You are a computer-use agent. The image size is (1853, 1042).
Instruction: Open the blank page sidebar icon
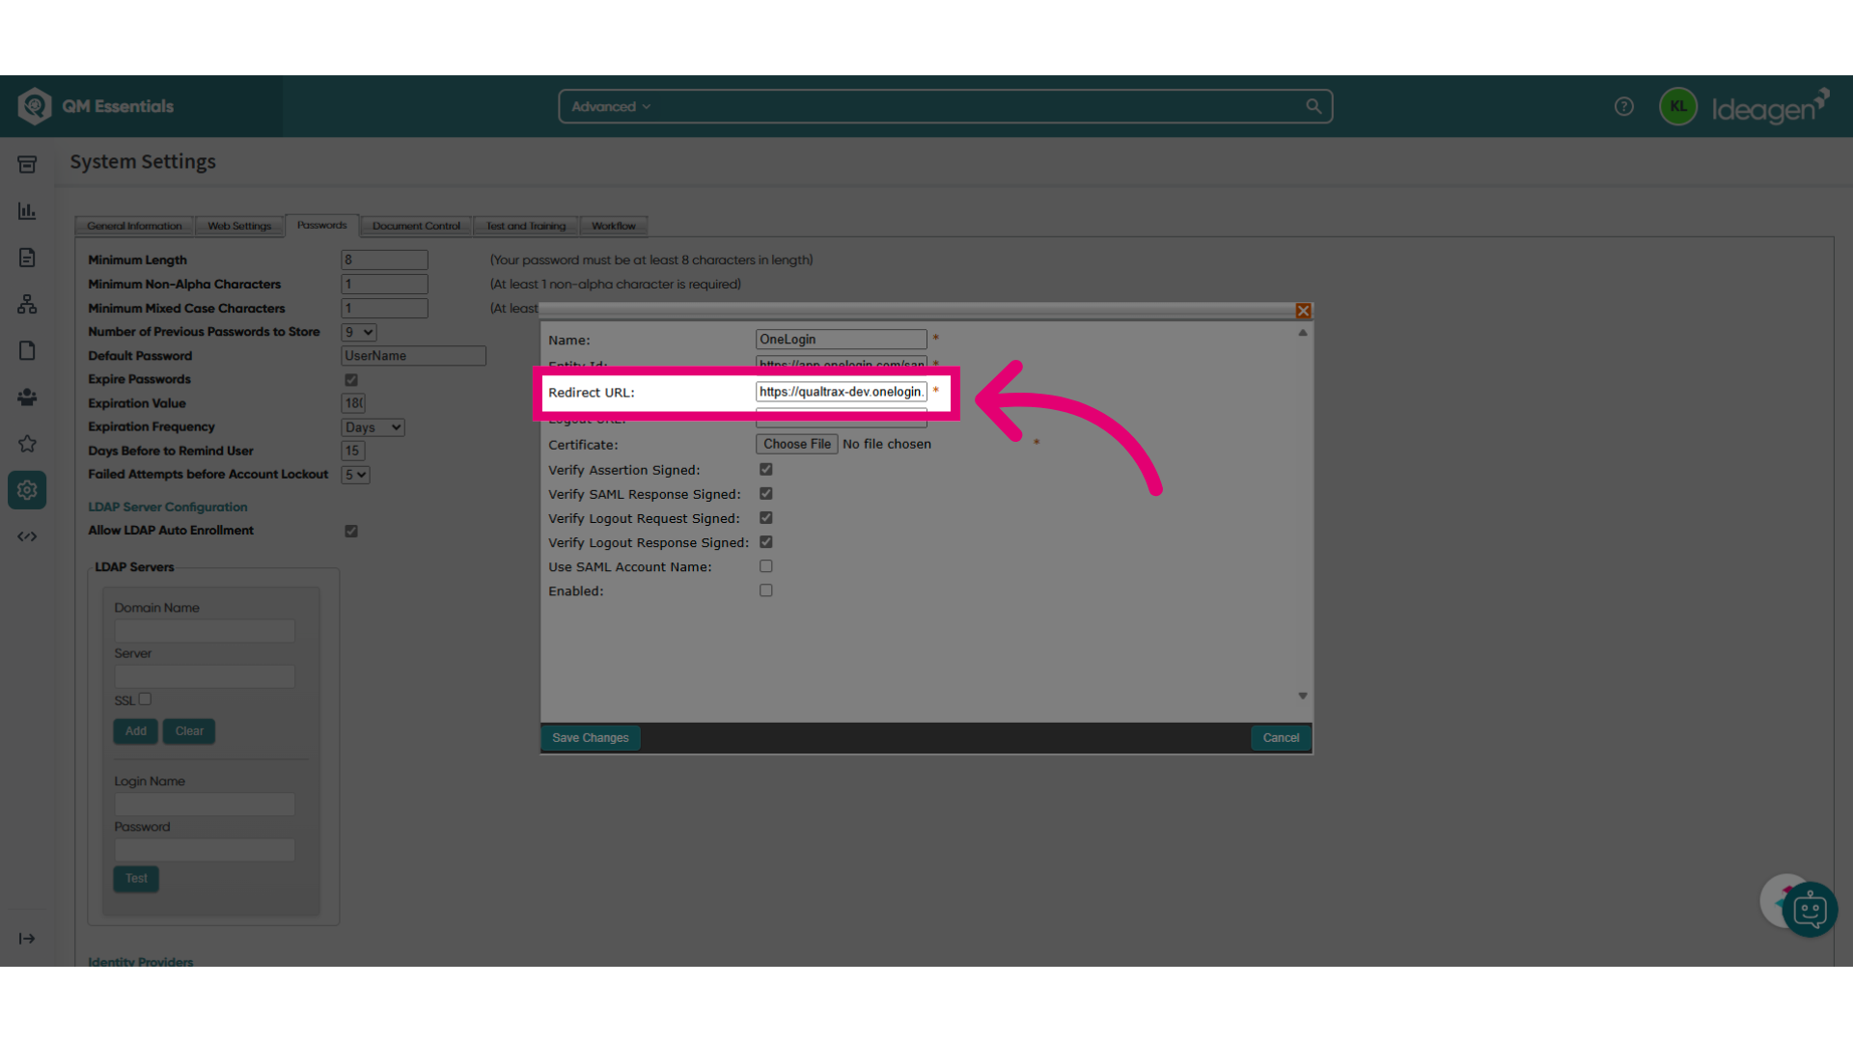[x=27, y=350]
